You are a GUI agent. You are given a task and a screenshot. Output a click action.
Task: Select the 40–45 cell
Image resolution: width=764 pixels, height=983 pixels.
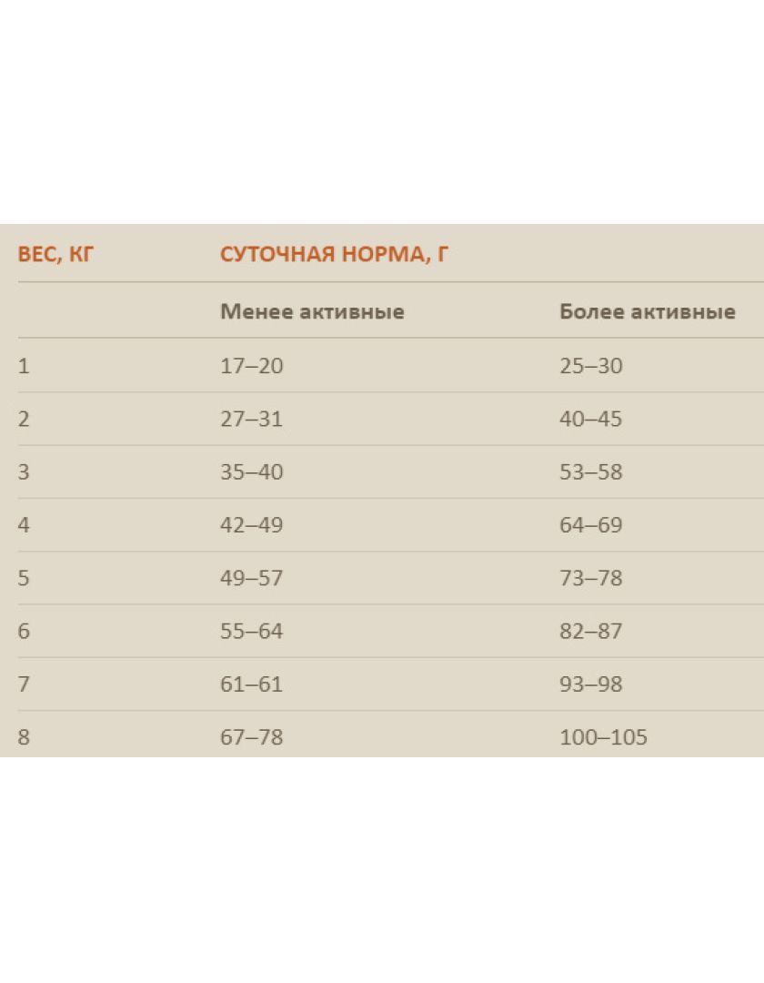tap(590, 419)
